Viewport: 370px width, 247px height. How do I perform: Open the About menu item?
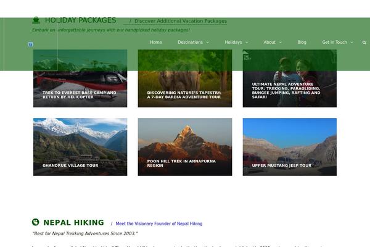pyautogui.click(x=269, y=43)
